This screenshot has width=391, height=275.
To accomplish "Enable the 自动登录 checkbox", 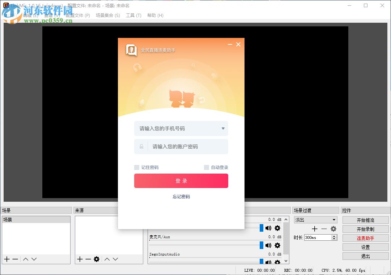I will [205, 167].
